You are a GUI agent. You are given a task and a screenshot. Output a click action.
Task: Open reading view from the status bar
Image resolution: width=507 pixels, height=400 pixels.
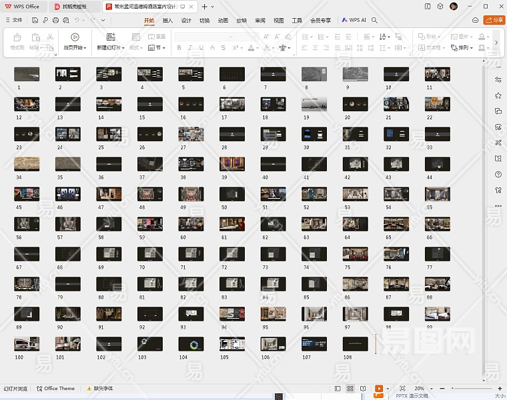click(x=363, y=389)
